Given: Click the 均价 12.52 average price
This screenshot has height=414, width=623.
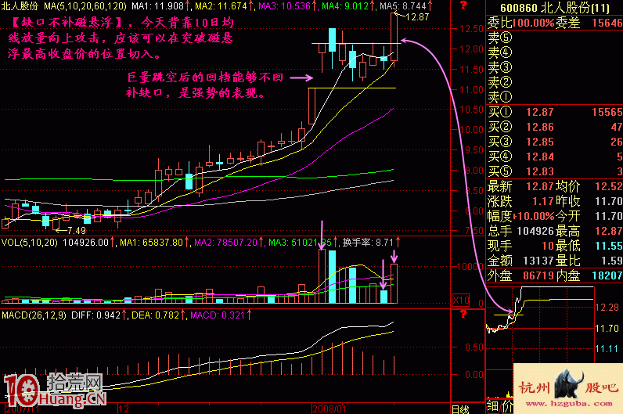Looking at the screenshot, I should (589, 186).
